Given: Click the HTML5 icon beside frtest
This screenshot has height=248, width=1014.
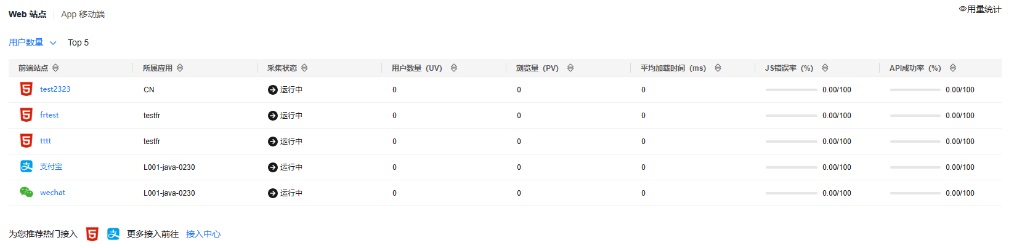Looking at the screenshot, I should [x=26, y=115].
